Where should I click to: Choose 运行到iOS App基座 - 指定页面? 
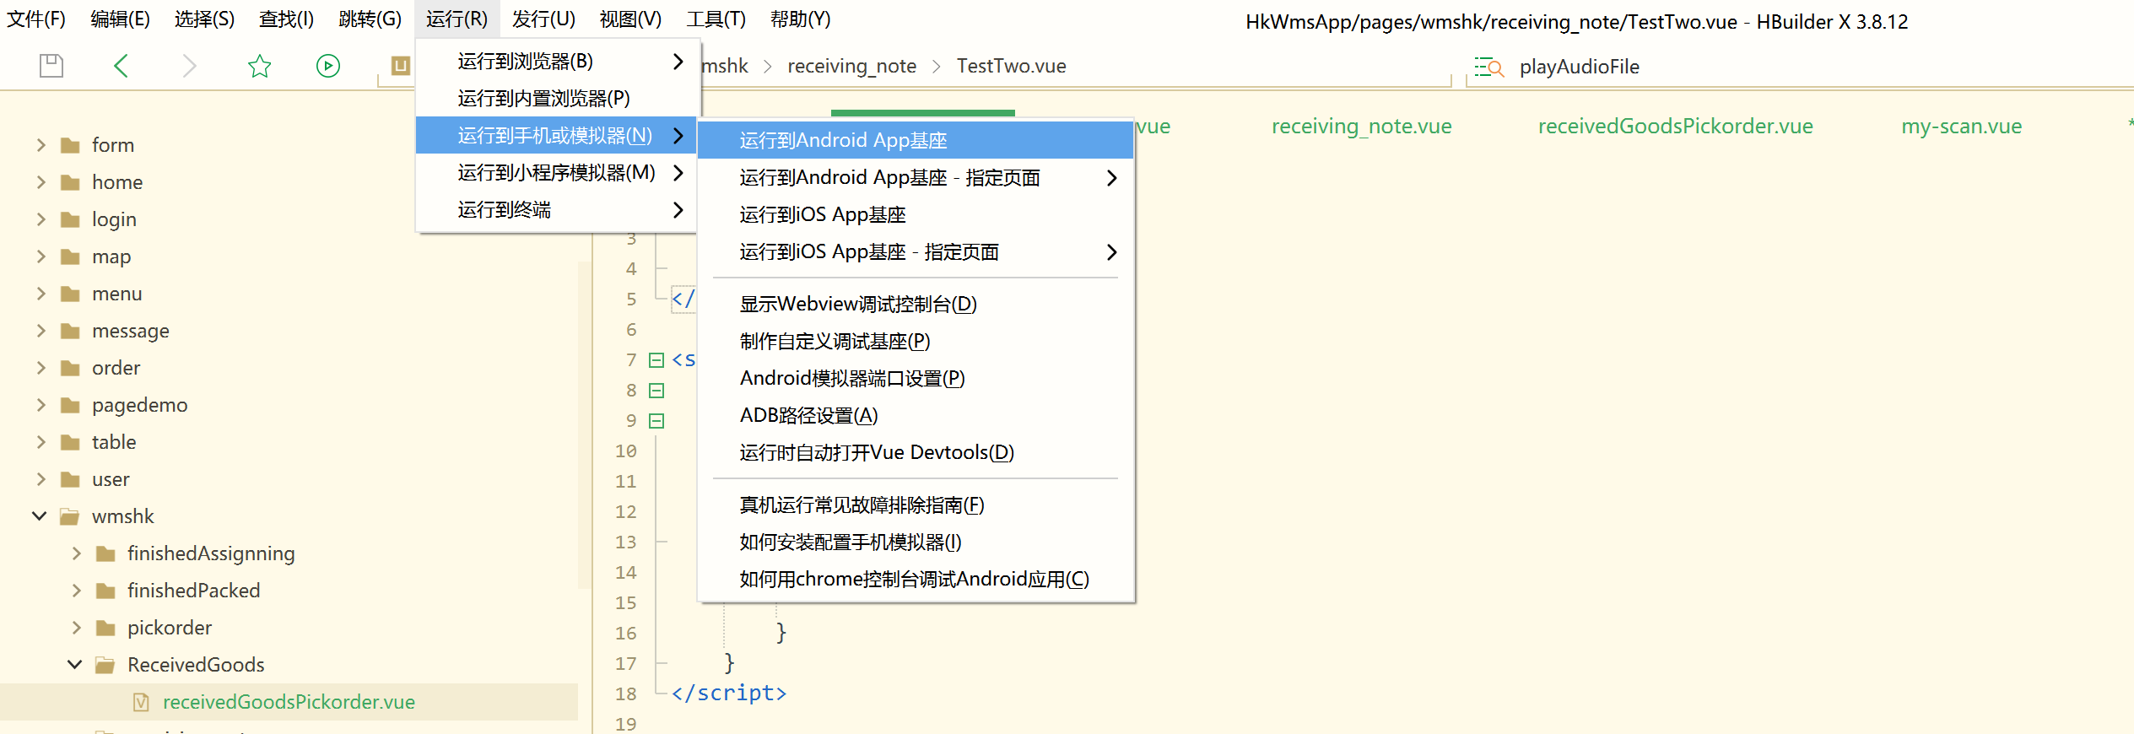916,251
